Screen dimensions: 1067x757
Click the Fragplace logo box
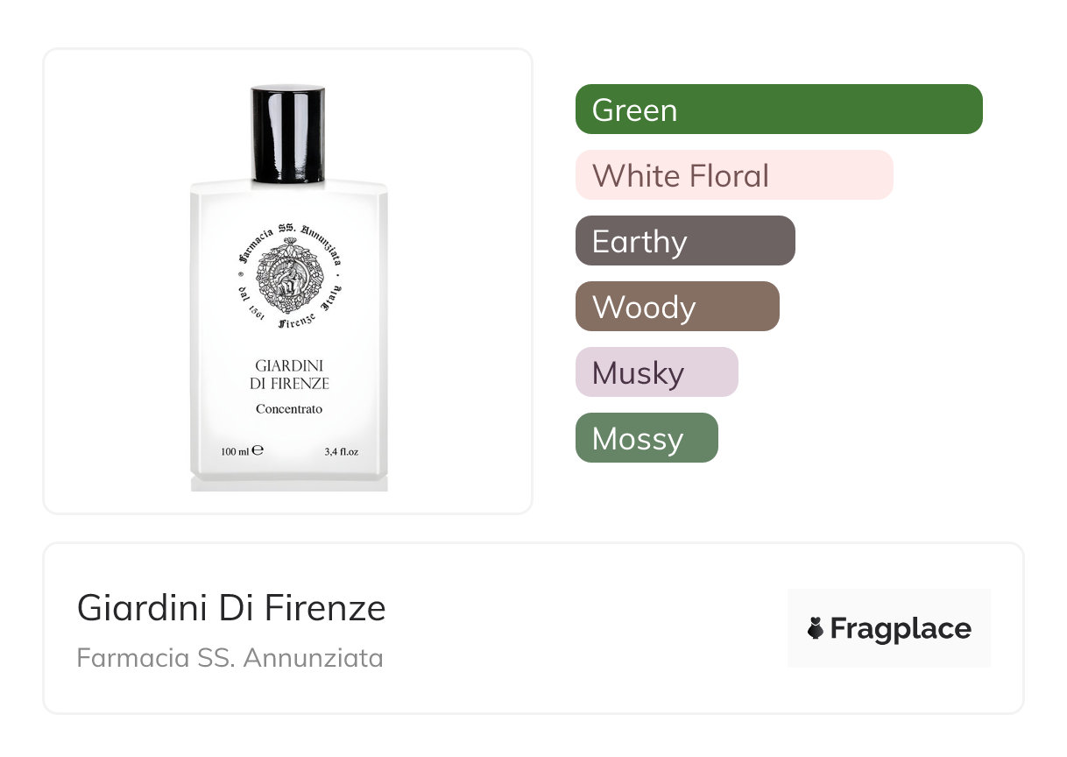(889, 628)
